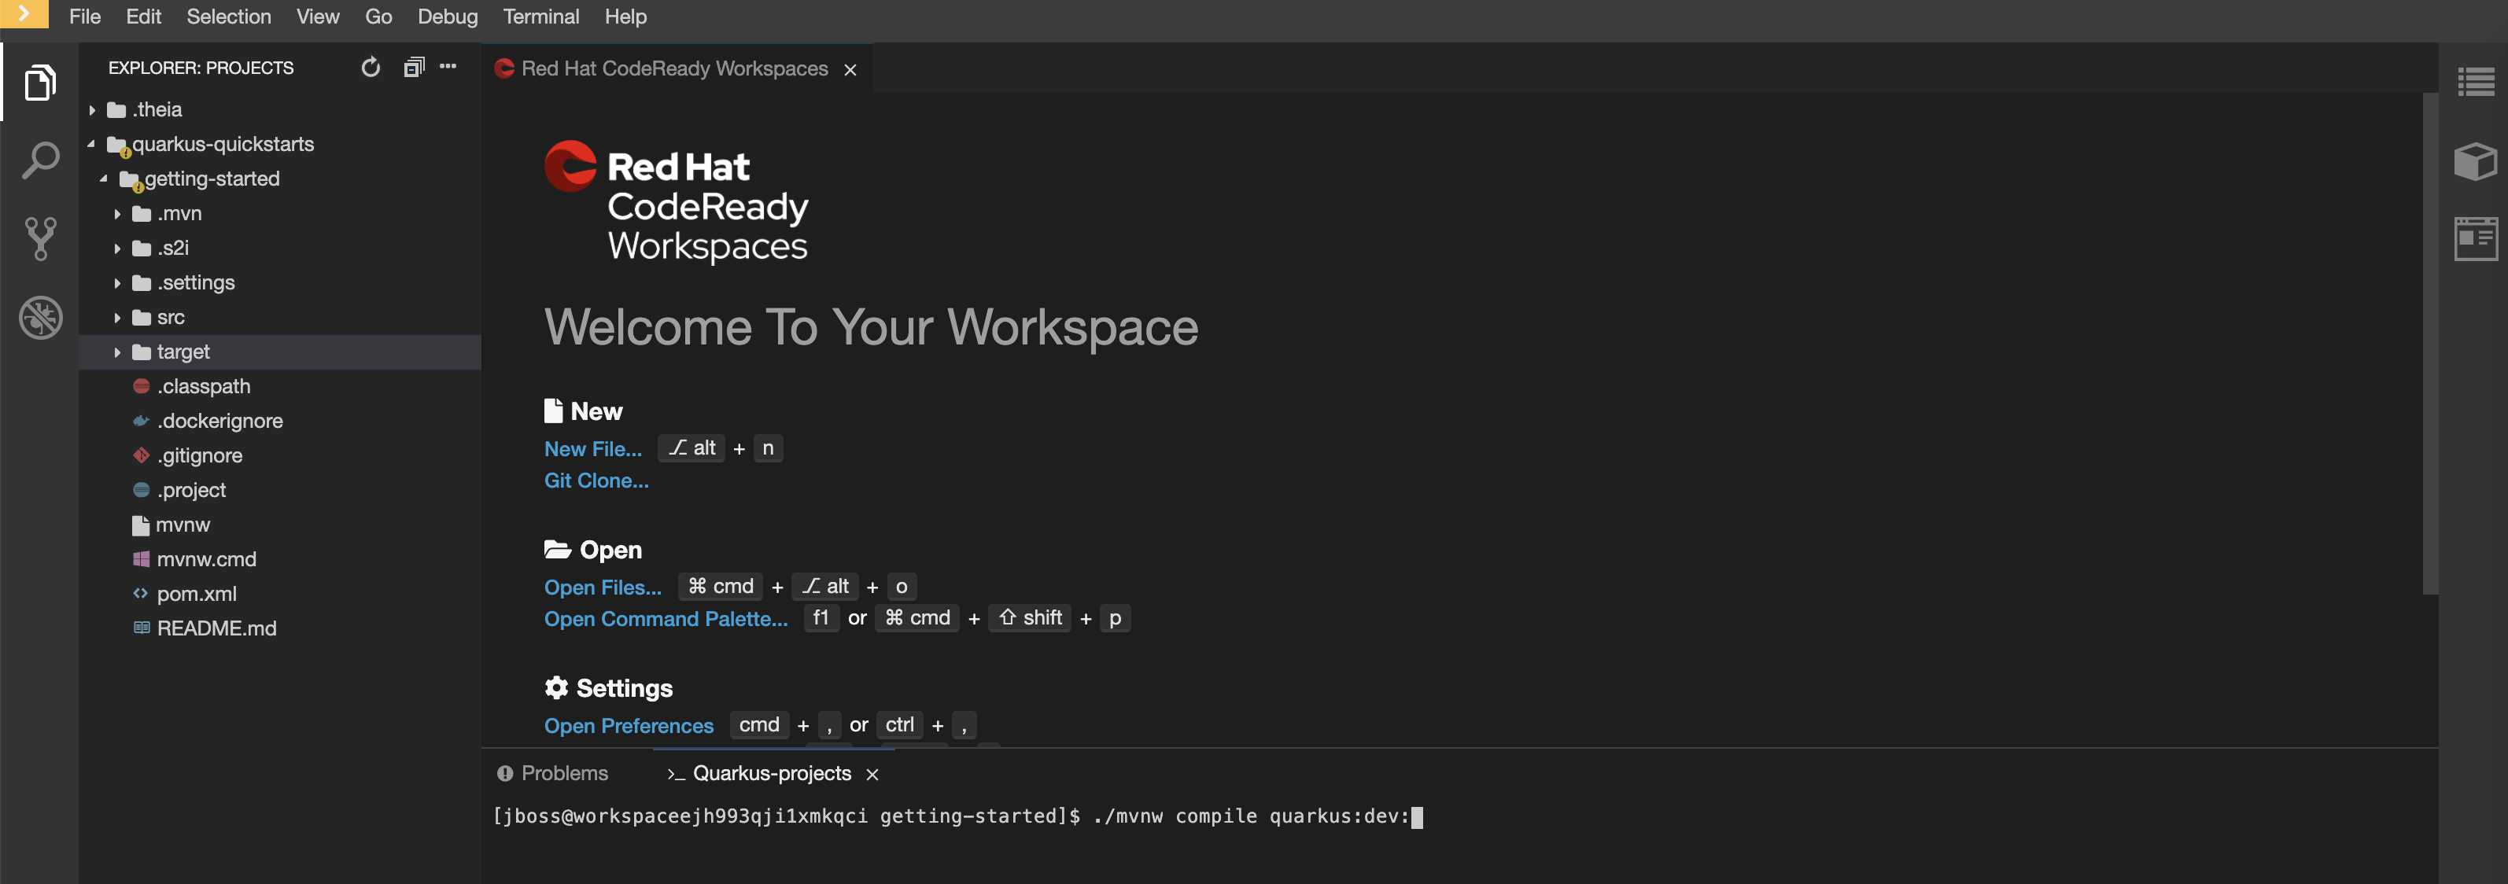Viewport: 2508px width, 884px height.
Task: Select the mvnw.cmd file name
Action: 206,560
